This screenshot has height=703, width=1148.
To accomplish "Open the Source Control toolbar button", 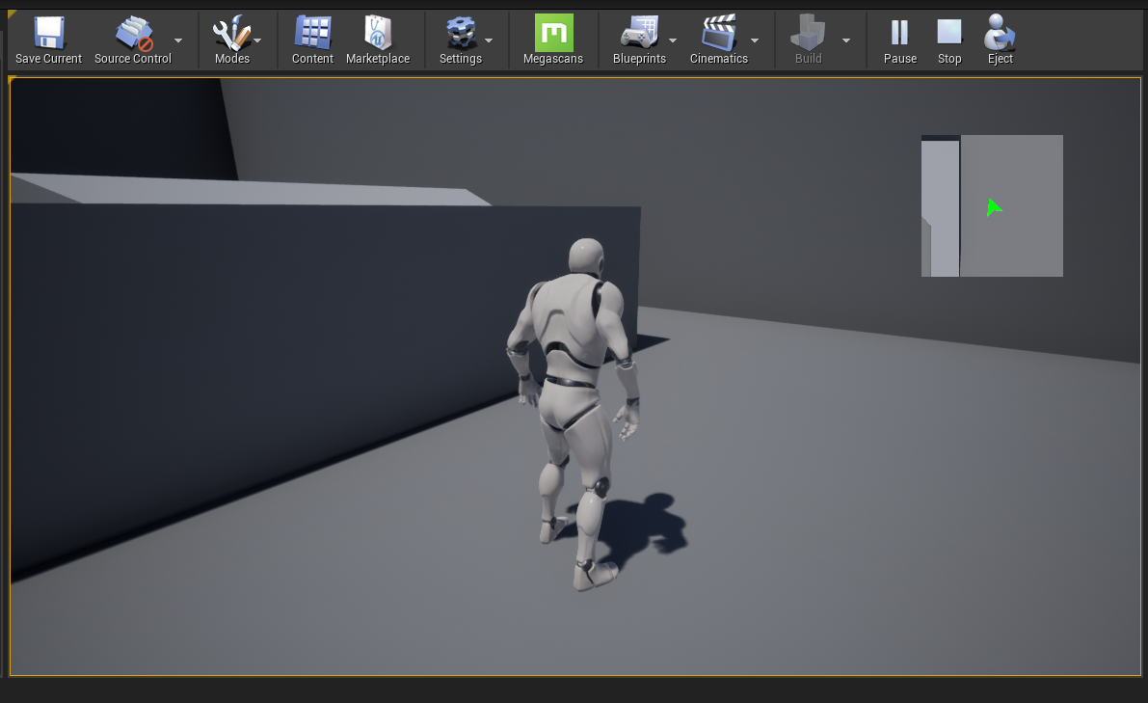I will (133, 41).
